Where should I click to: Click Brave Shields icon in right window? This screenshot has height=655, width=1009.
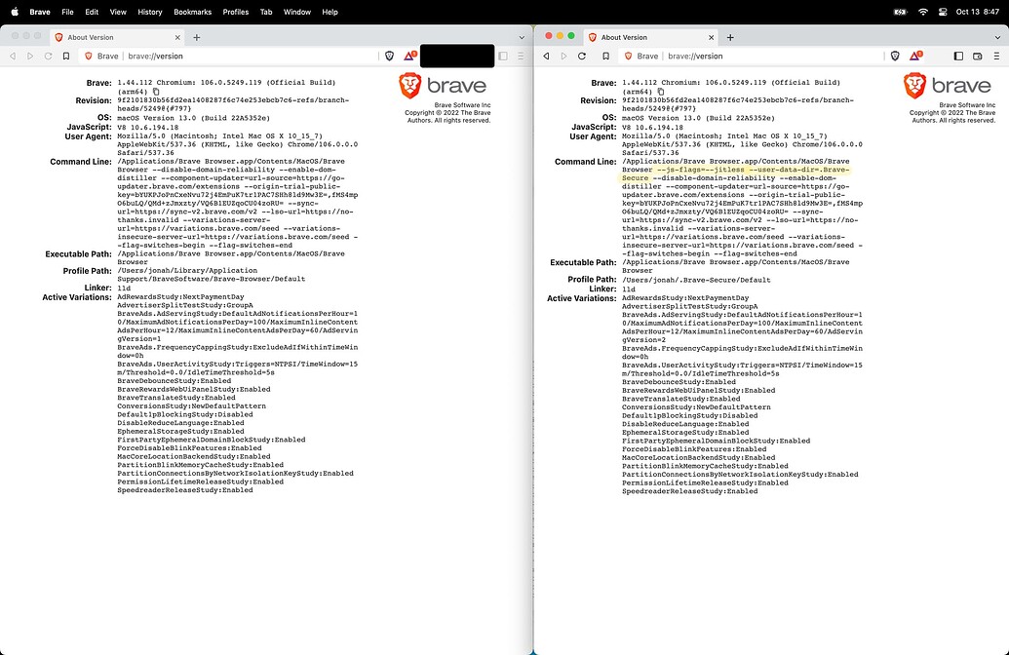[895, 56]
